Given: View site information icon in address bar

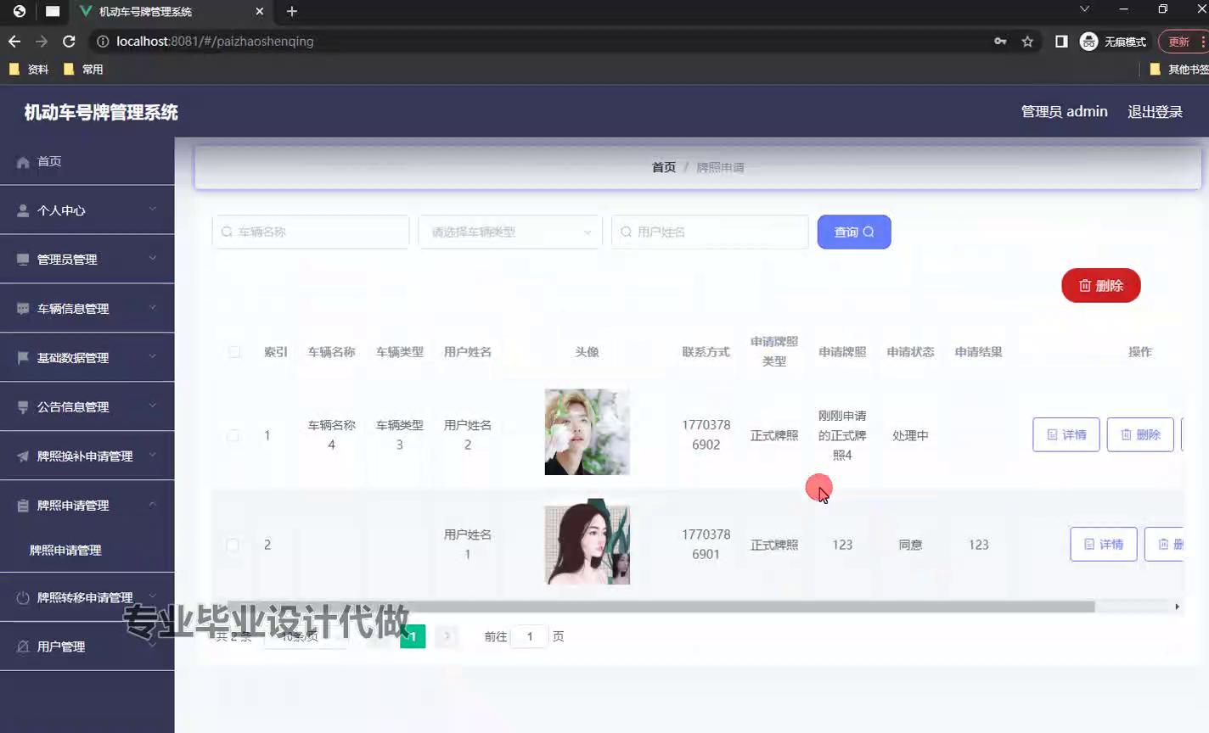Looking at the screenshot, I should (x=103, y=41).
